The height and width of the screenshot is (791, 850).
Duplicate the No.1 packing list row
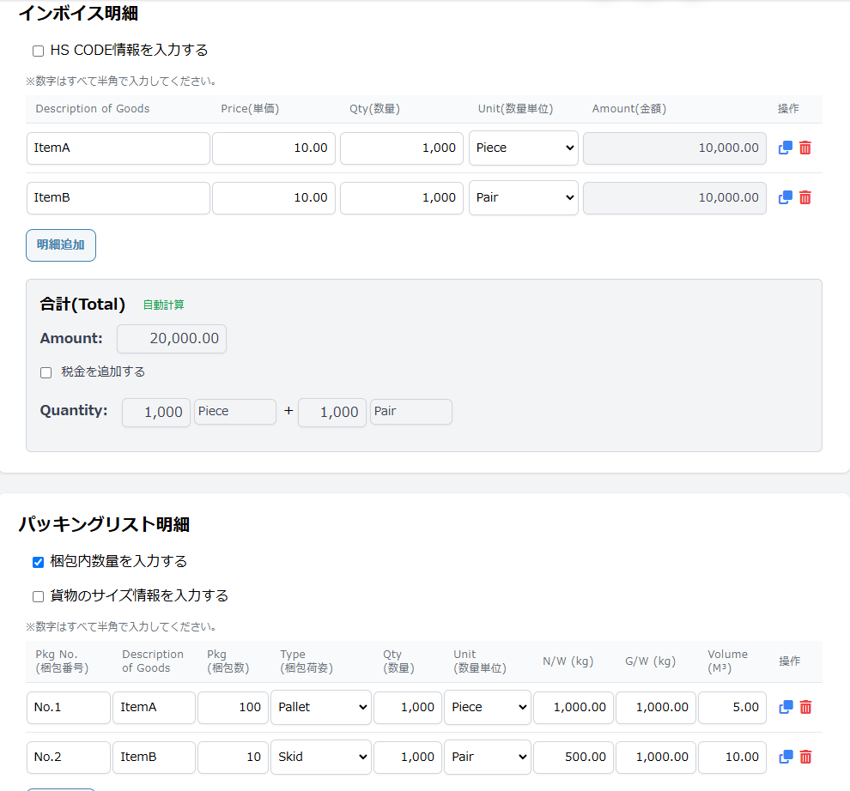coord(786,707)
